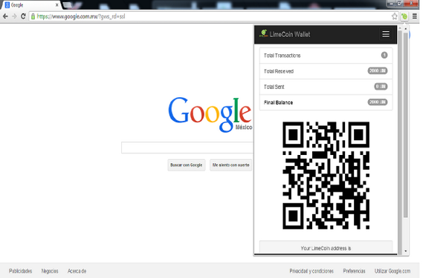Click the Final Balance 2000 LIM badge

pos(378,102)
